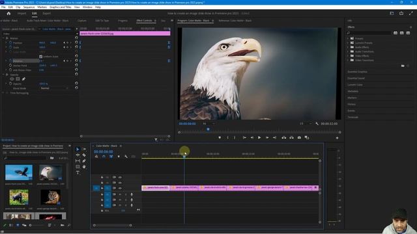
Task: Open timeline display settings wrench
Action: pyautogui.click(x=126, y=157)
